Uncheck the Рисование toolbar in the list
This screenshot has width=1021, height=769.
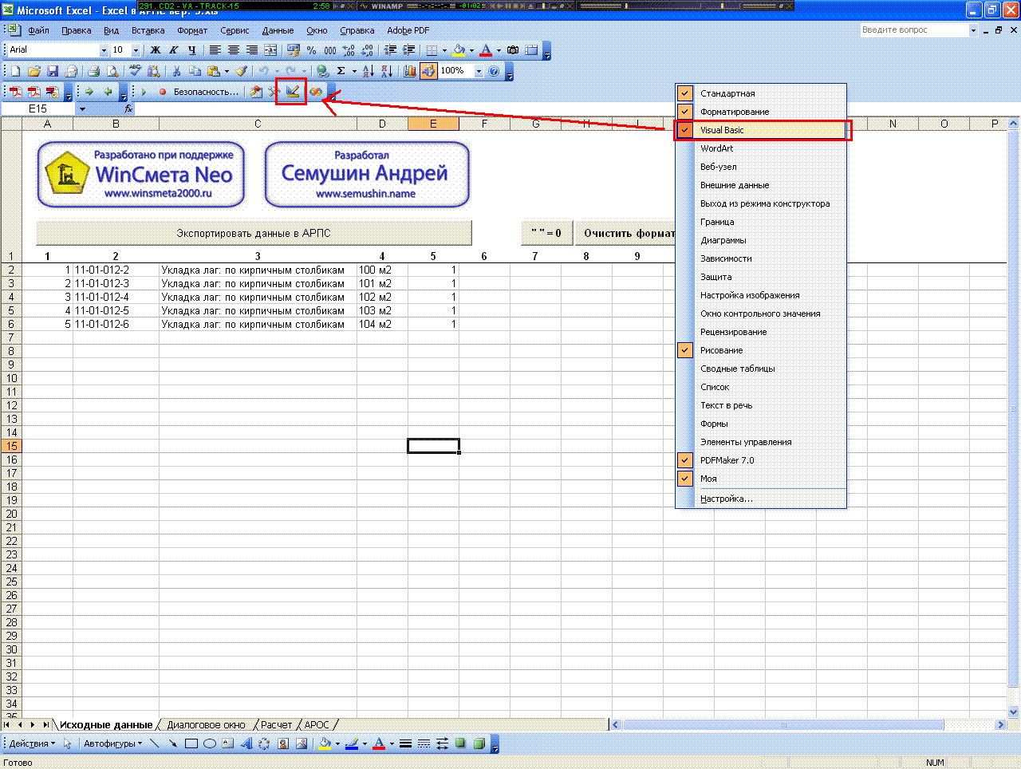click(721, 350)
